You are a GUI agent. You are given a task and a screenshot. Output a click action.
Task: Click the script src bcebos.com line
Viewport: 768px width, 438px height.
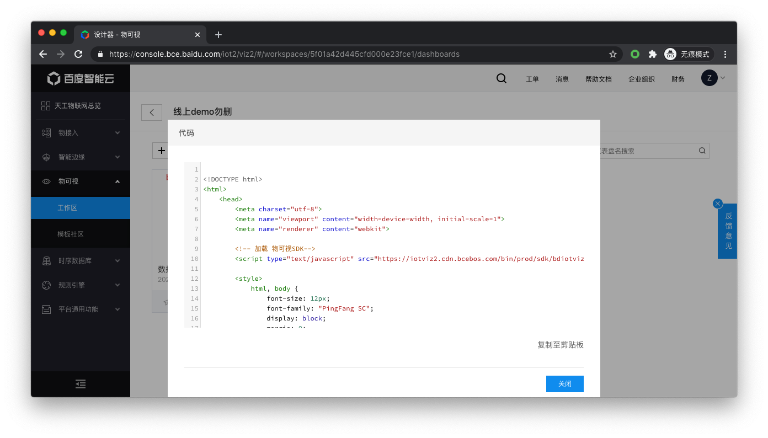pos(409,259)
